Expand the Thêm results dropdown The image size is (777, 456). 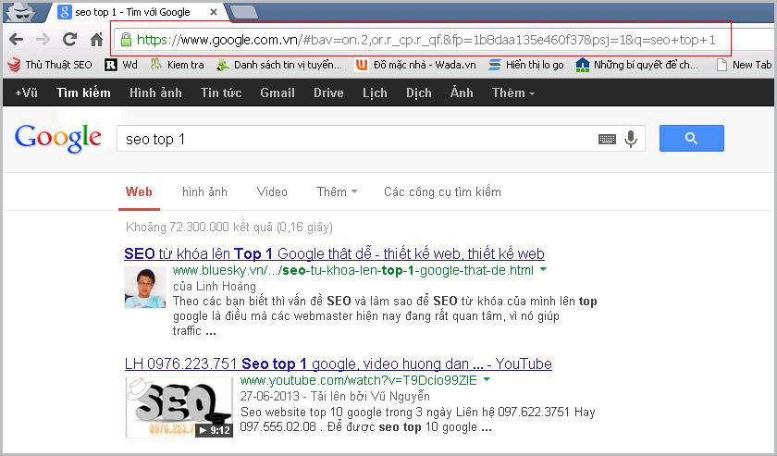[x=337, y=191]
